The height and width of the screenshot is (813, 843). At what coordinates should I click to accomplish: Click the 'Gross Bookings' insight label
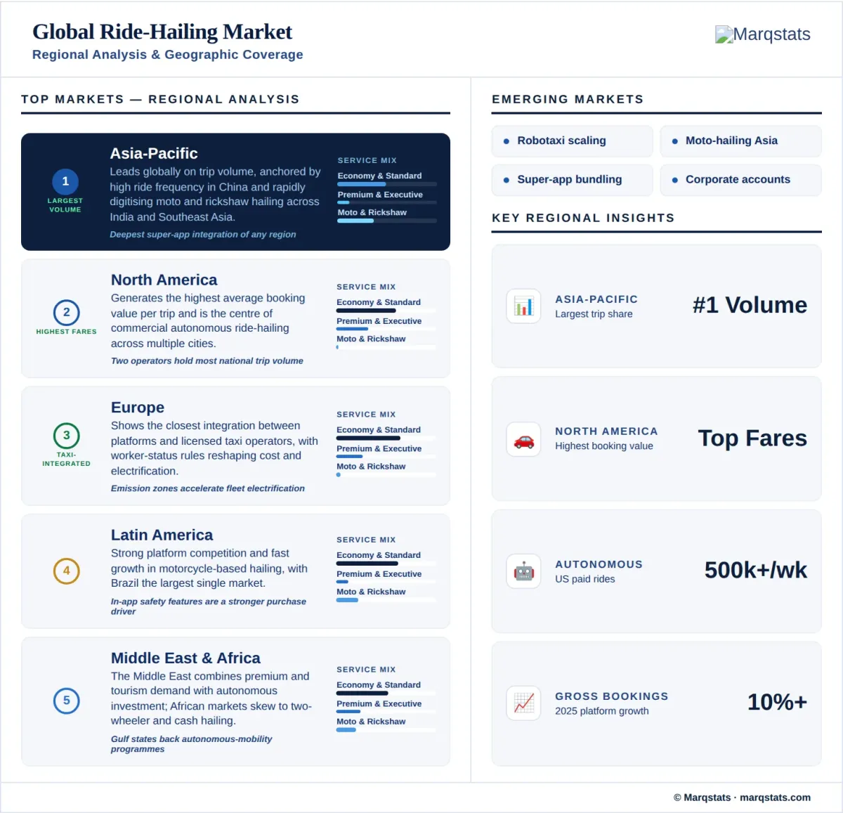(x=612, y=696)
